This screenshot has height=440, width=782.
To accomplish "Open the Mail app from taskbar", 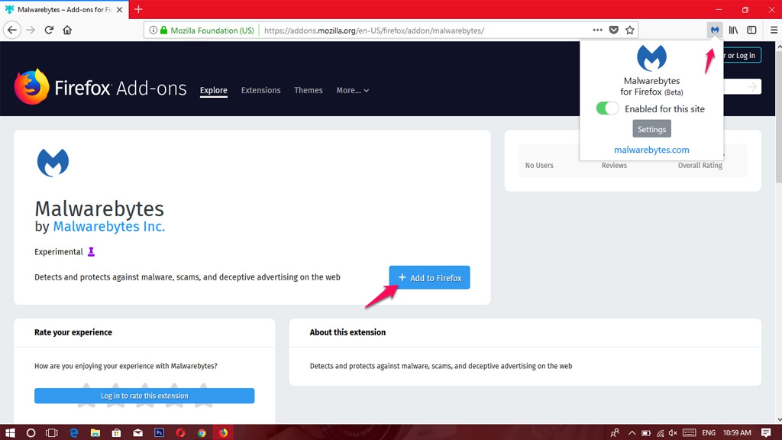I will 137,432.
